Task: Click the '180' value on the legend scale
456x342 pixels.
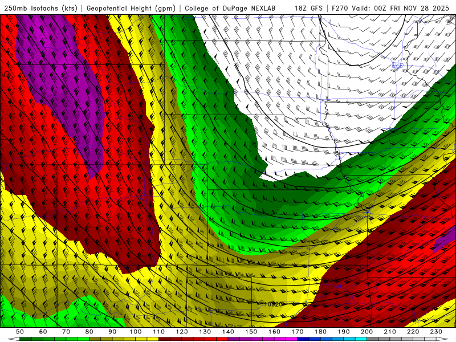Action: coord(320,332)
